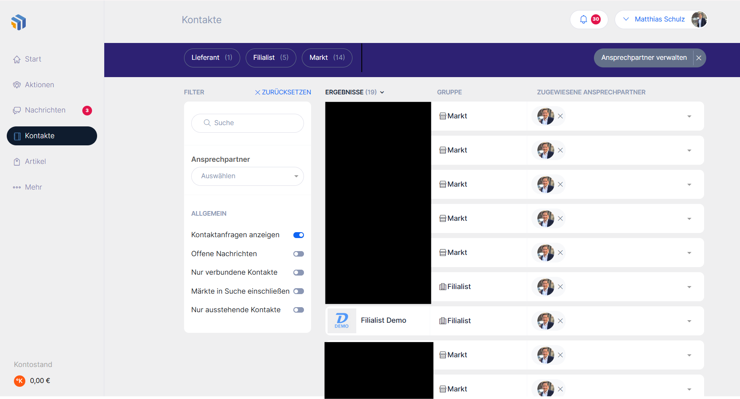Select the Markt (14) filter tab
Image resolution: width=740 pixels, height=399 pixels.
327,58
